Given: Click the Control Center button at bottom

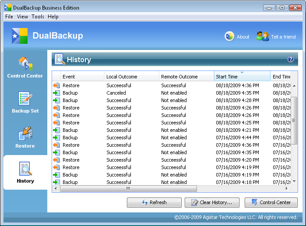Looking at the screenshot, I should pyautogui.click(x=271, y=202).
